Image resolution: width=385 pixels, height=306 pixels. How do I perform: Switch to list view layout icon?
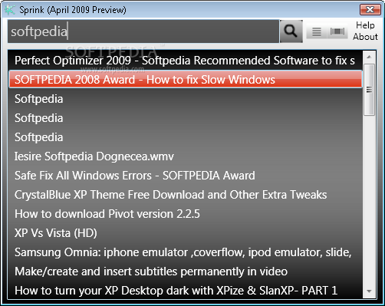[317, 31]
